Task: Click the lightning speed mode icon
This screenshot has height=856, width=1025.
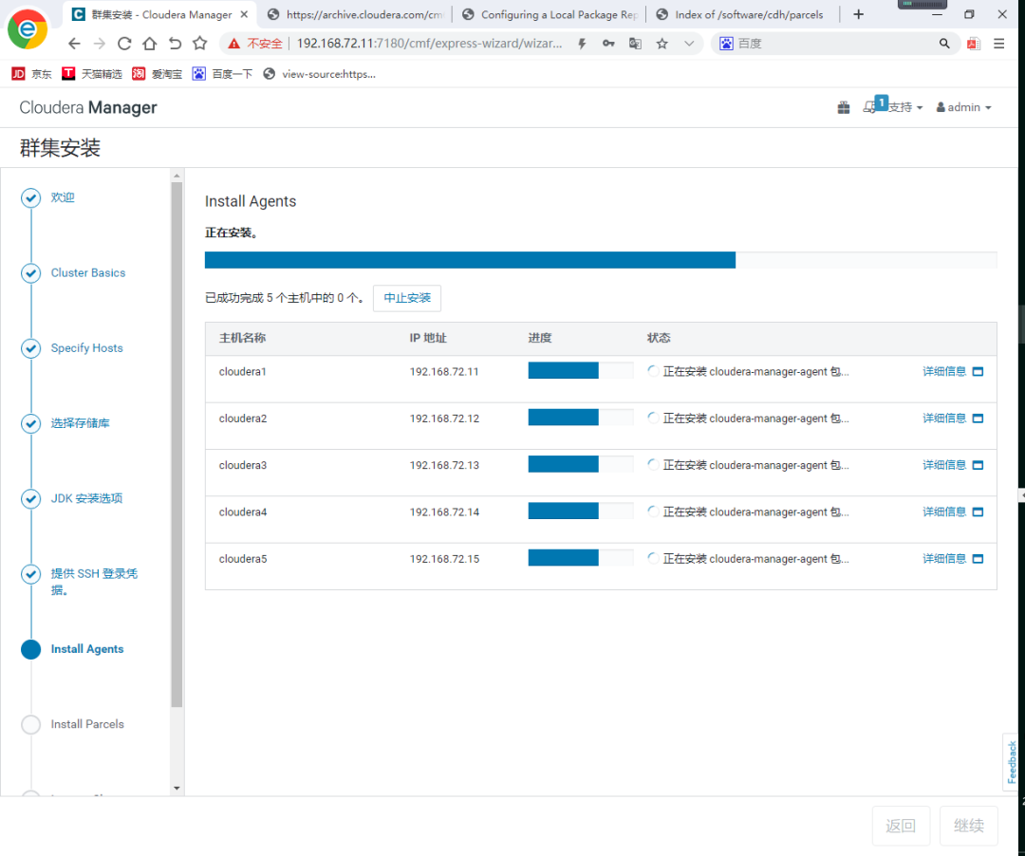Action: 582,44
